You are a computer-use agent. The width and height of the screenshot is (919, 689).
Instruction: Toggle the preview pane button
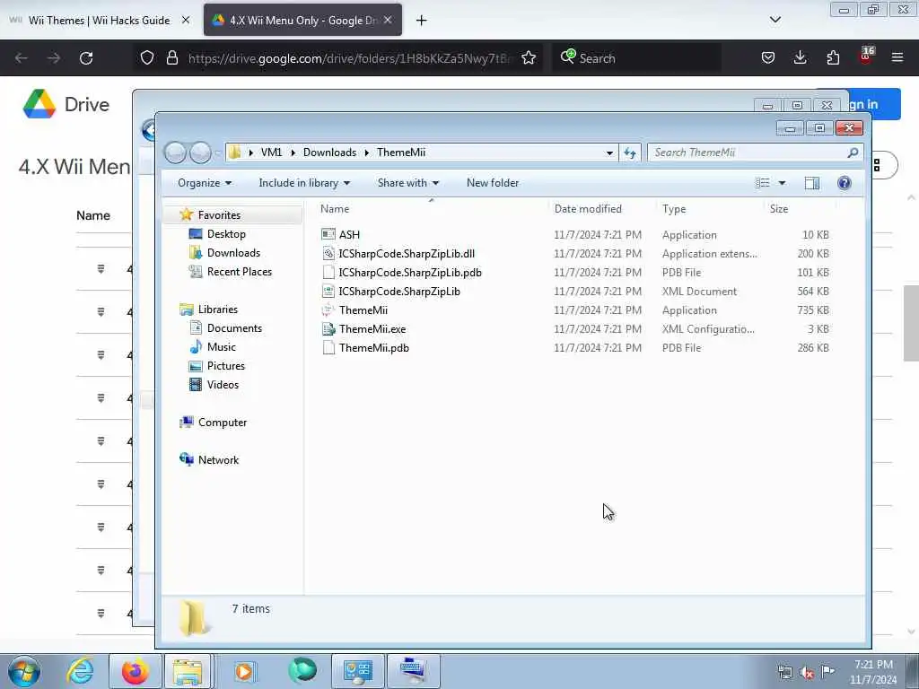click(811, 183)
